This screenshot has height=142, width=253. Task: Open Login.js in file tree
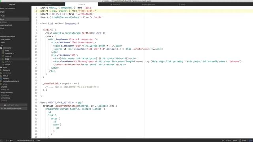pyautogui.click(x=8, y=65)
